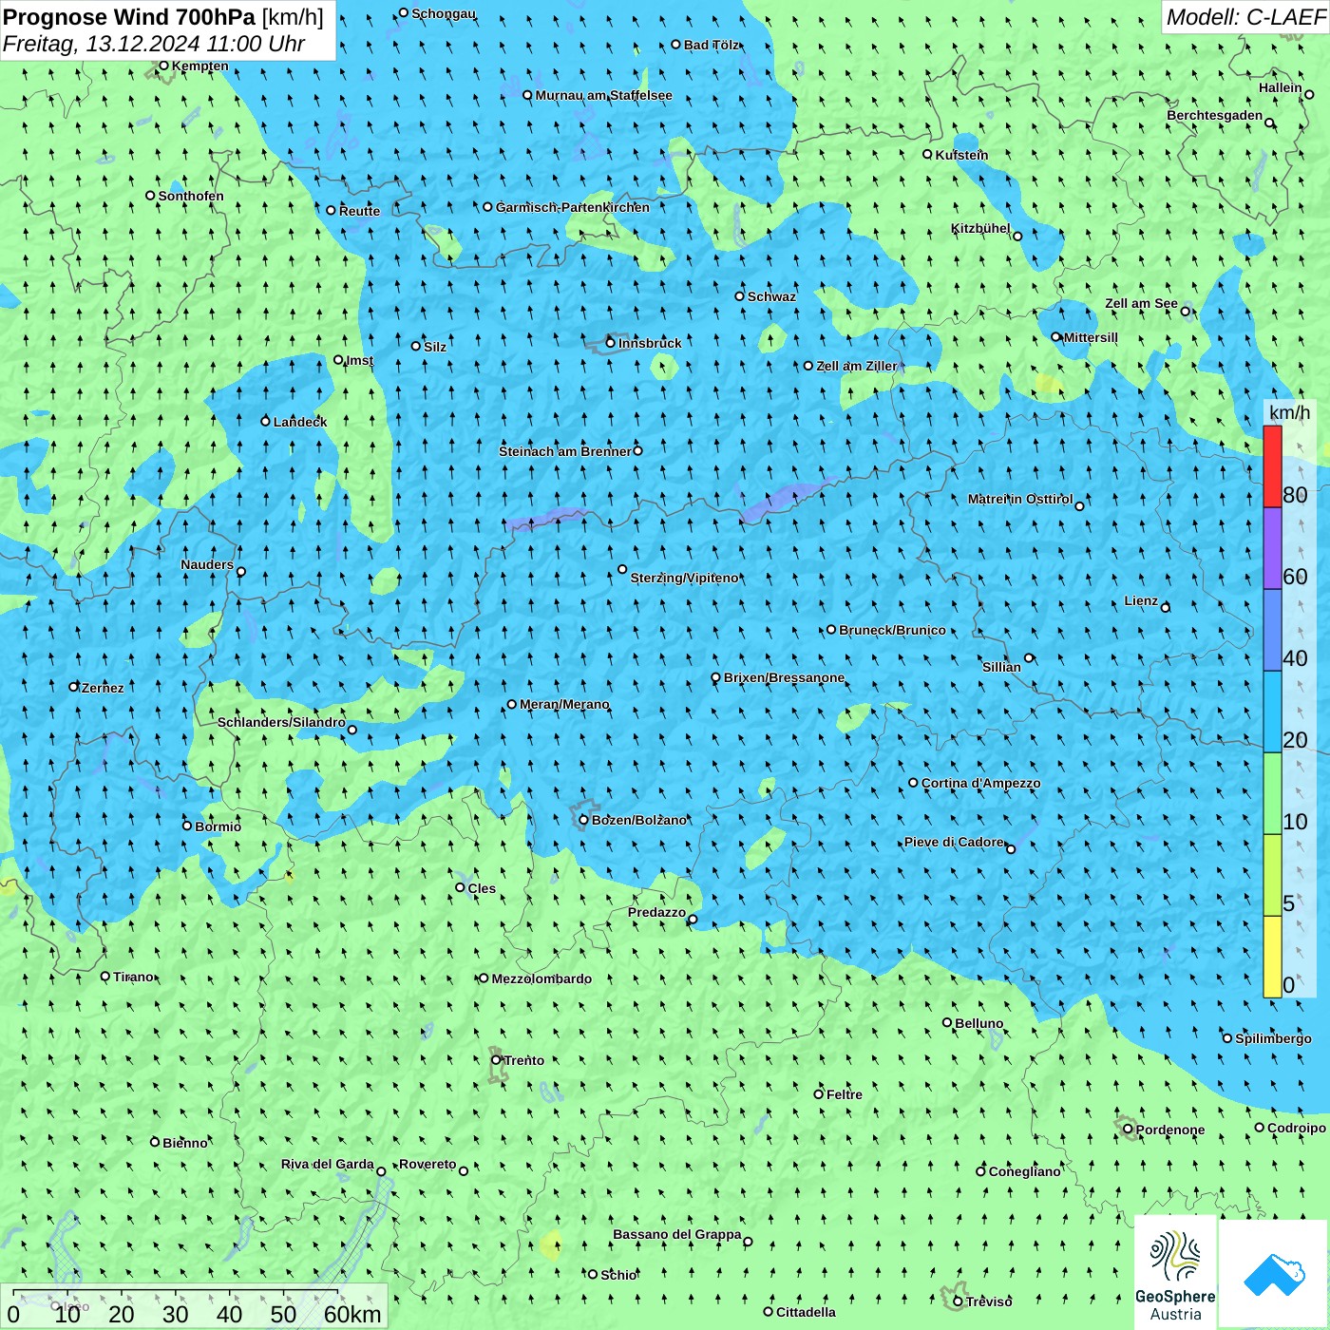Viewport: 1330px width, 1330px height.
Task: Click the 'Reutte' label
Action: point(360,211)
